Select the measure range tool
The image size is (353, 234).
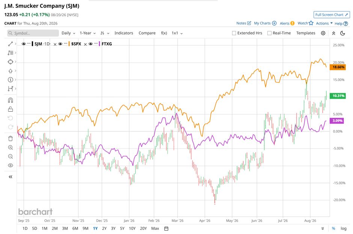[11, 88]
